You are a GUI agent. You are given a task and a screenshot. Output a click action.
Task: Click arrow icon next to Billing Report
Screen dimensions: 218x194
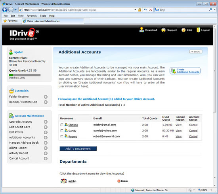click(46, 148)
